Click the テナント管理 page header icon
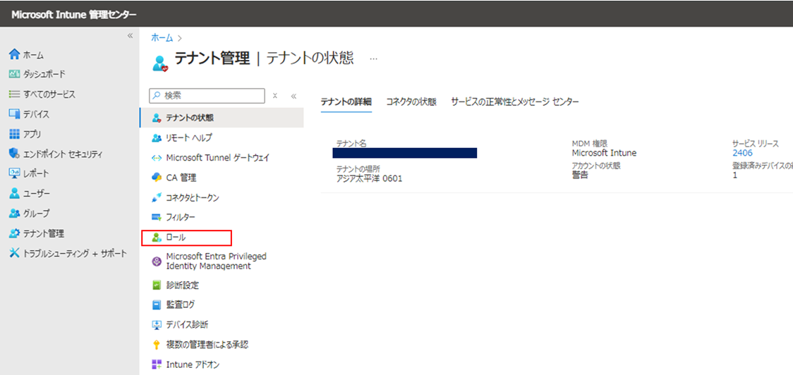 160,63
